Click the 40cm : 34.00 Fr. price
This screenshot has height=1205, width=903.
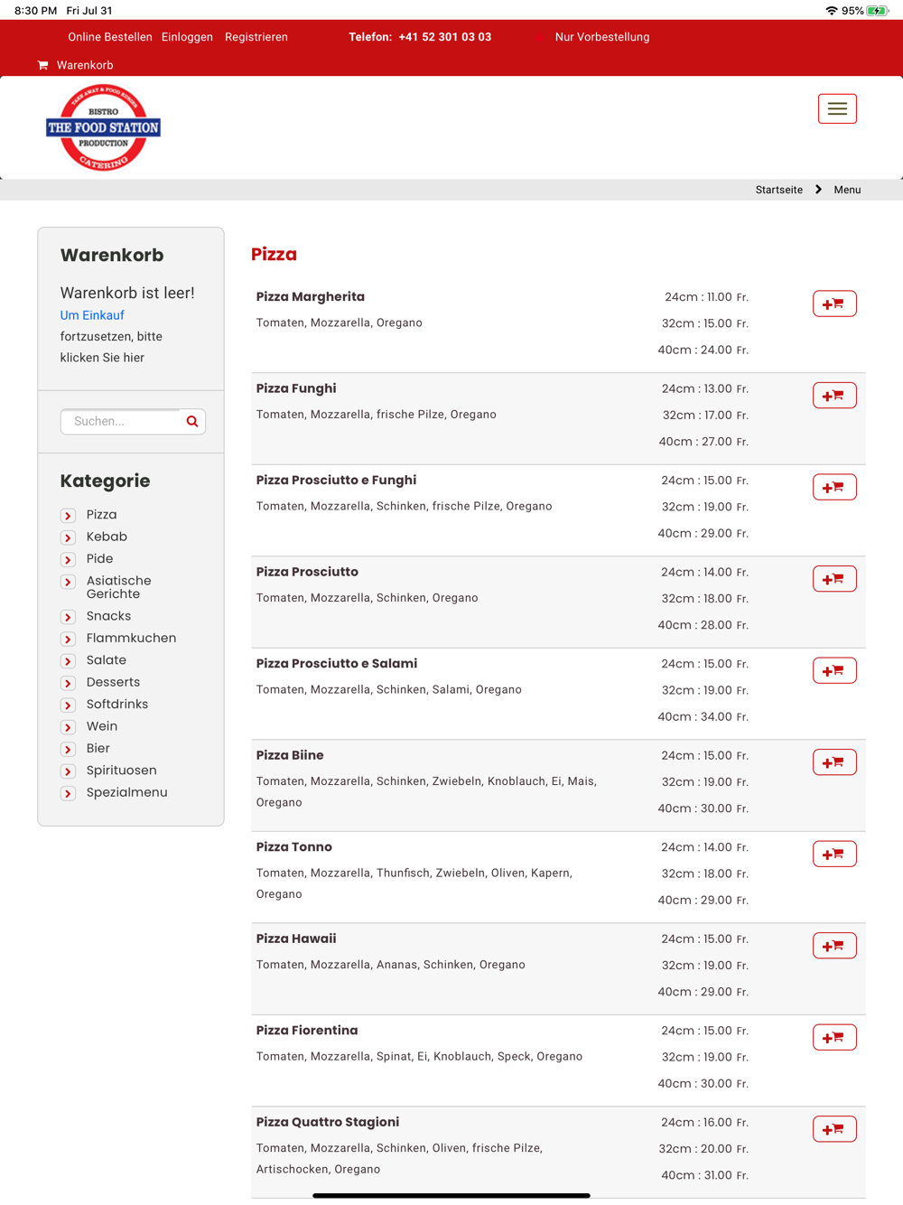[x=703, y=716]
